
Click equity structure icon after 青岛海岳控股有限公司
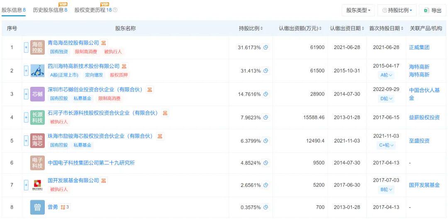(x=104, y=43)
